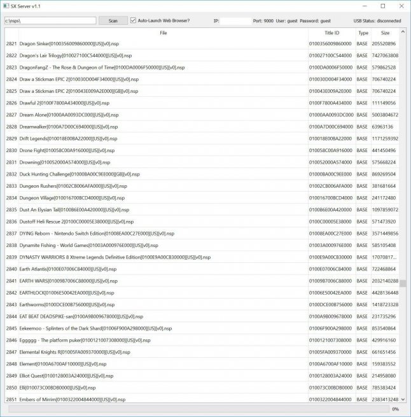Sort by the File column header
Screen dimensions: 411x417
[x=164, y=32]
